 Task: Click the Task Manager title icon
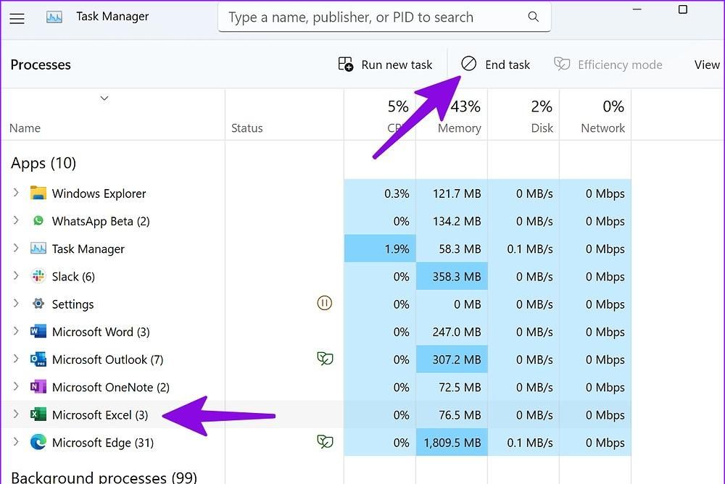point(54,17)
